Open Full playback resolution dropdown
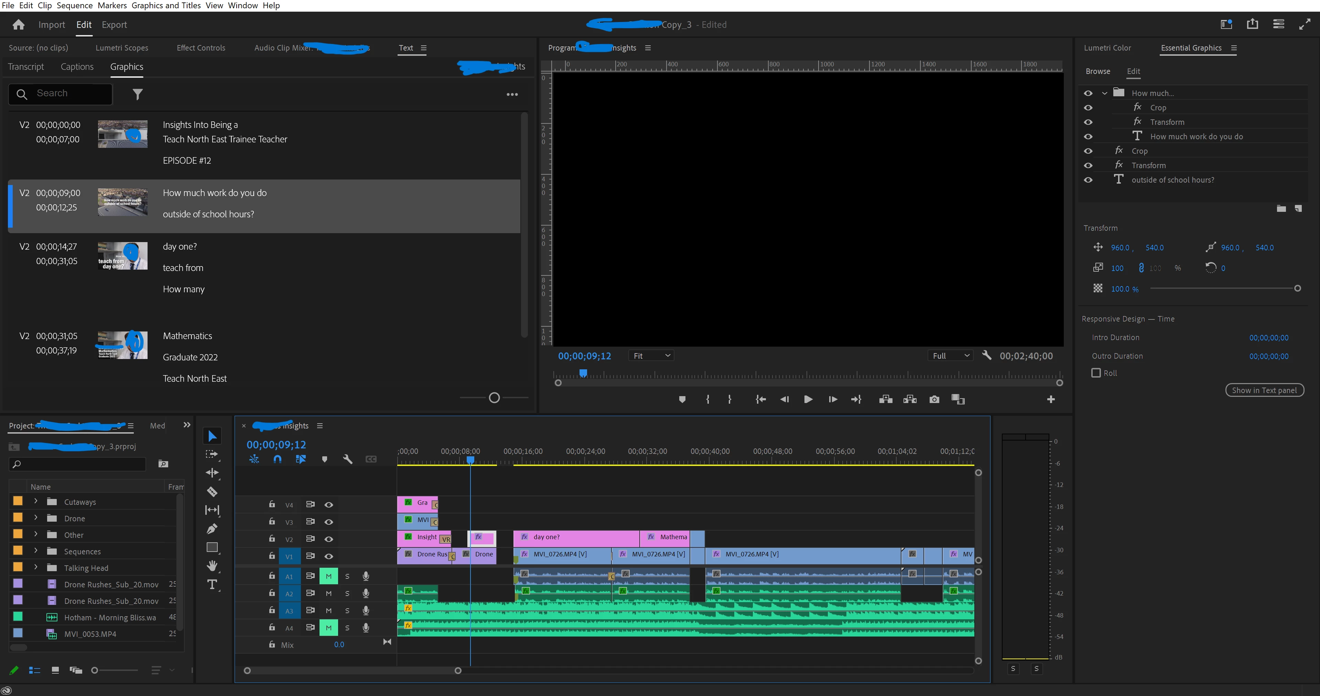Screen dimensions: 1320x696 pyautogui.click(x=951, y=356)
